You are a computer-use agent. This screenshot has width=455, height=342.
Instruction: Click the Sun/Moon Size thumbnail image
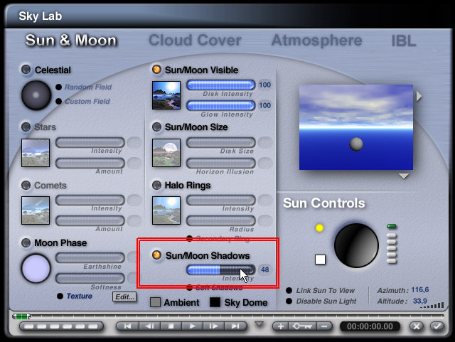click(166, 153)
